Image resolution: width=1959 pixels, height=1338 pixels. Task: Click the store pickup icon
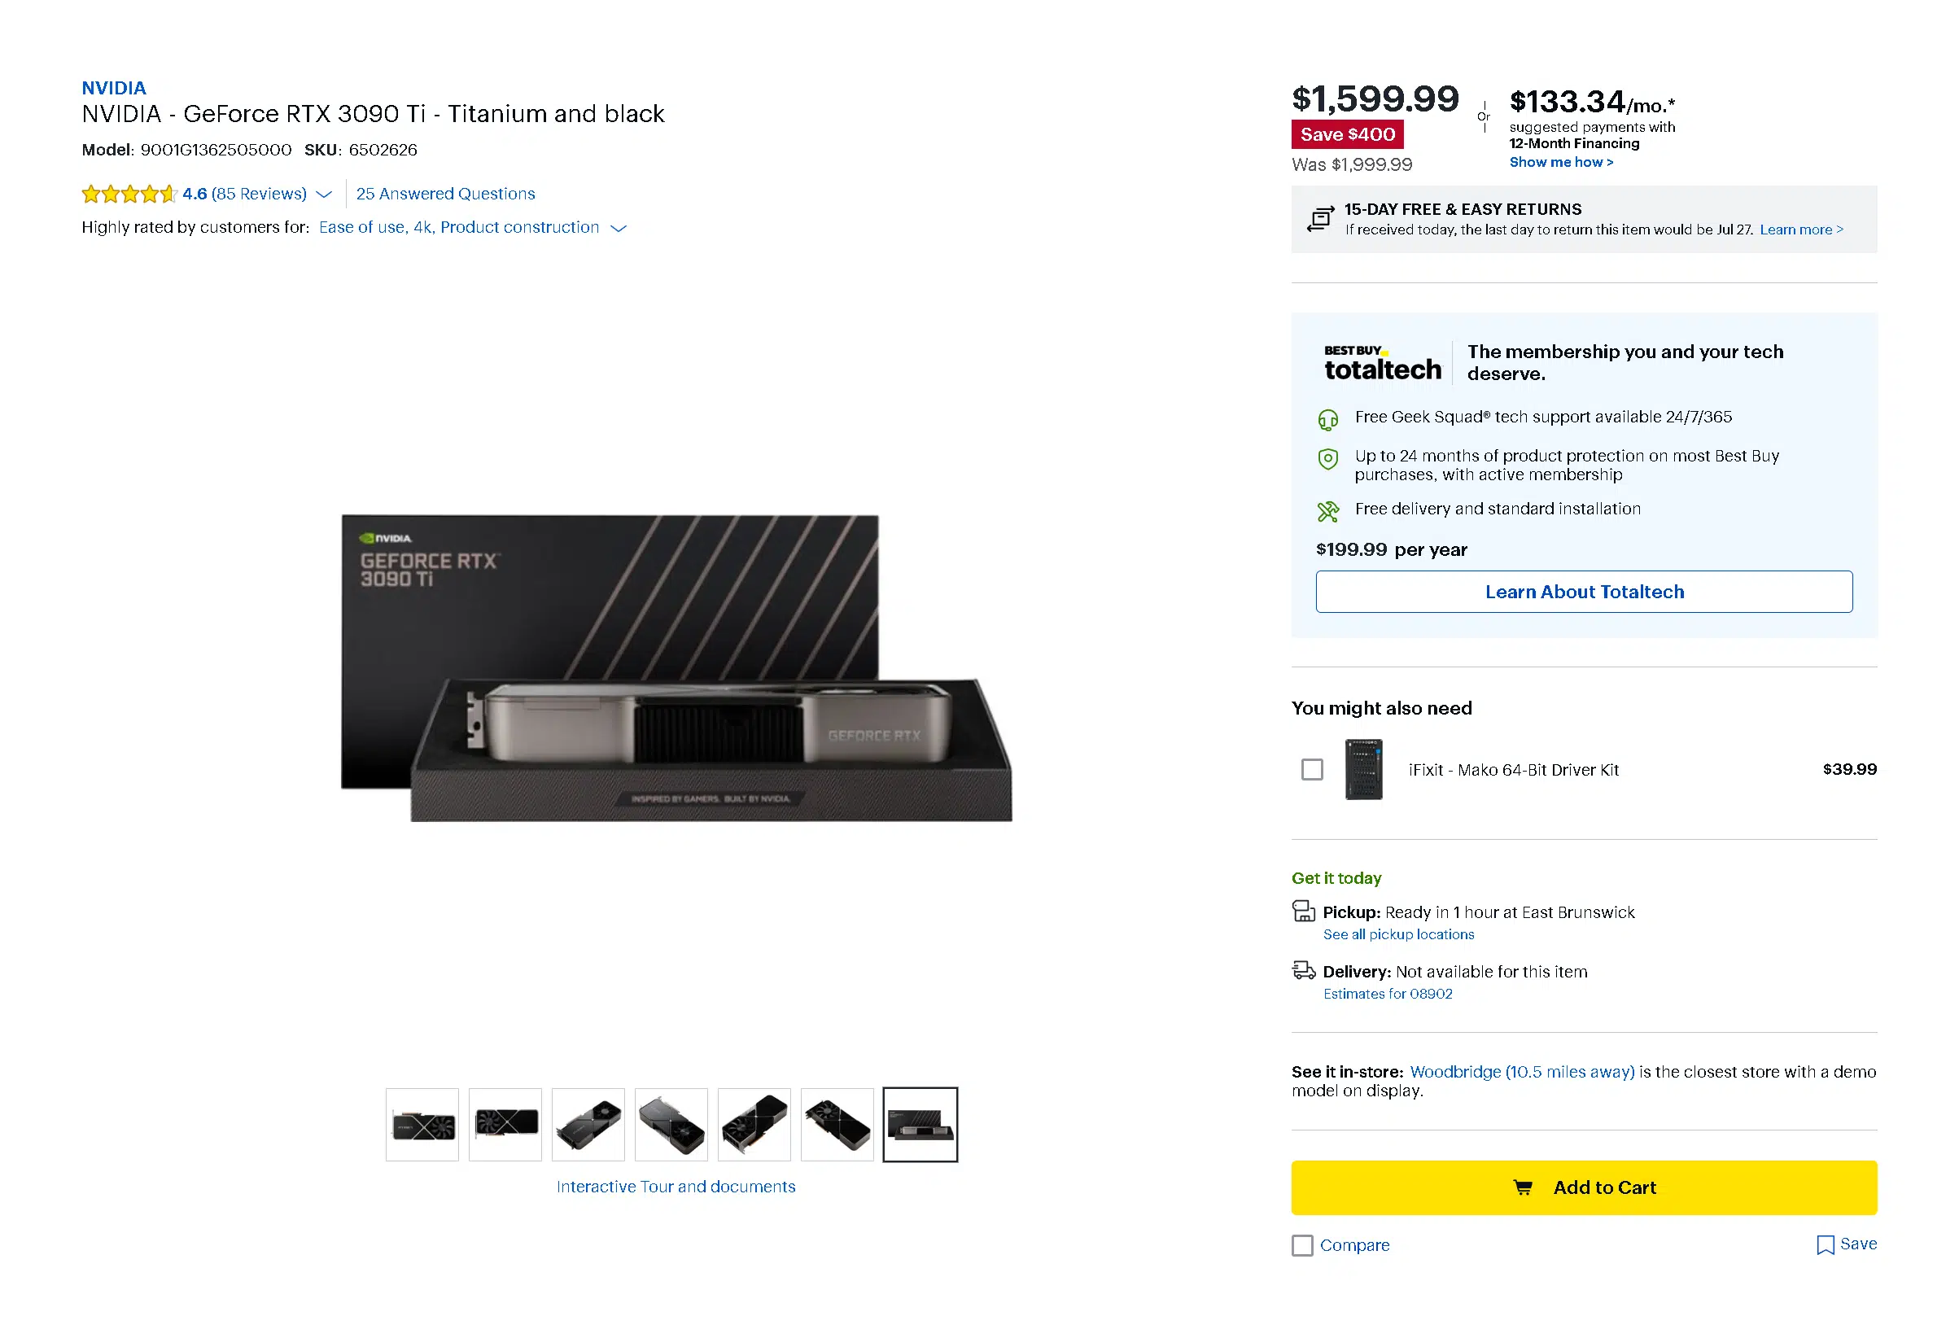[1303, 912]
